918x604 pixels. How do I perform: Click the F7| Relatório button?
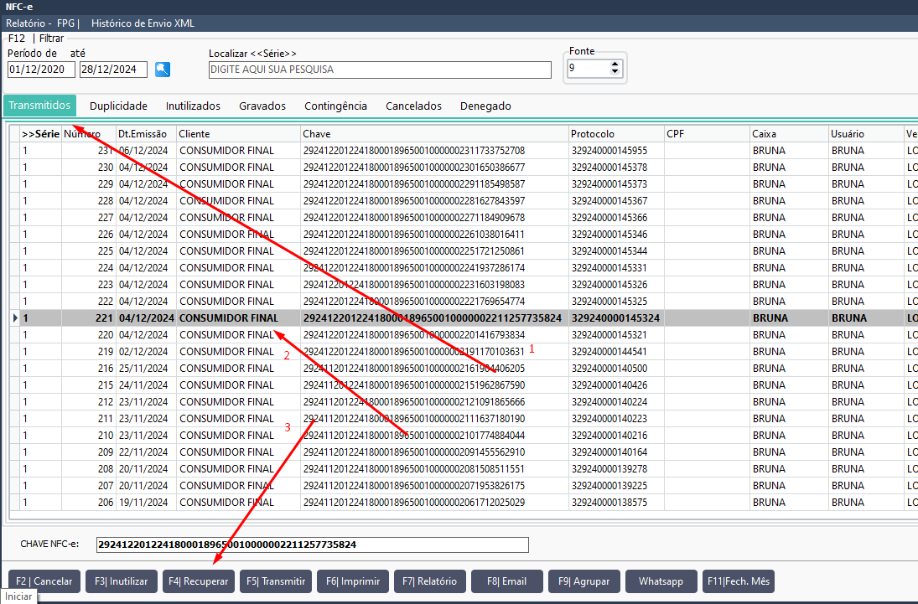[x=430, y=581]
